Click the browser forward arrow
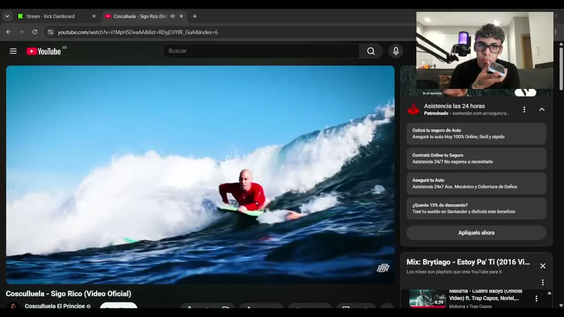Screen dimensions: 564x317 [22, 32]
